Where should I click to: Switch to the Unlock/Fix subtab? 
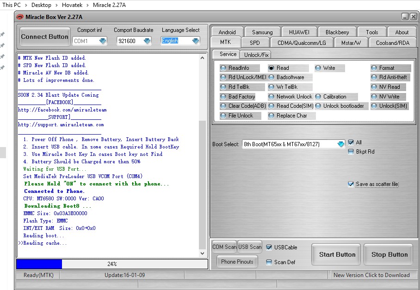click(256, 55)
